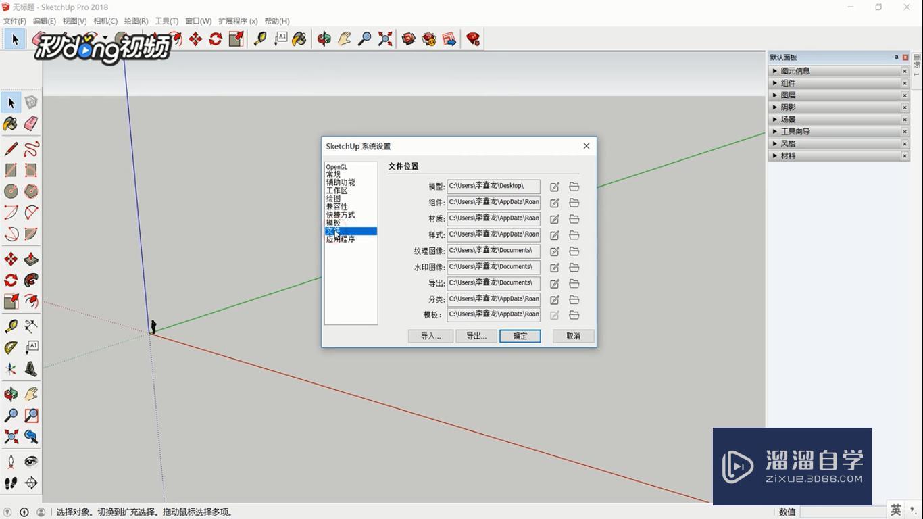Expand the 图元信息 panel

[775, 71]
